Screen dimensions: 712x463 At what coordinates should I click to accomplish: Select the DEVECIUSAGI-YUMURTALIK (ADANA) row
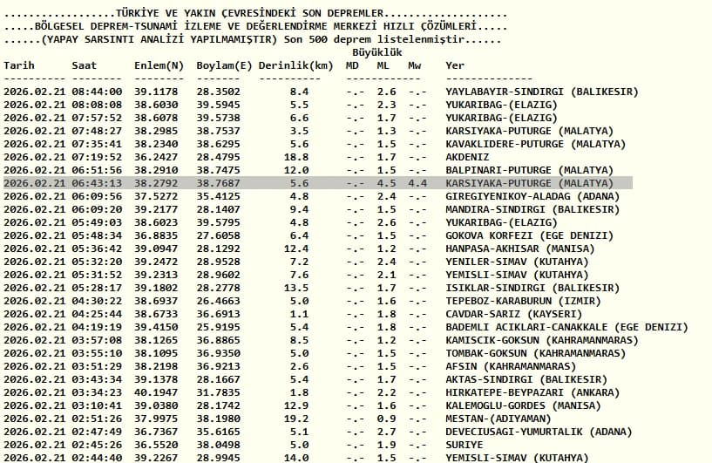tap(318, 432)
